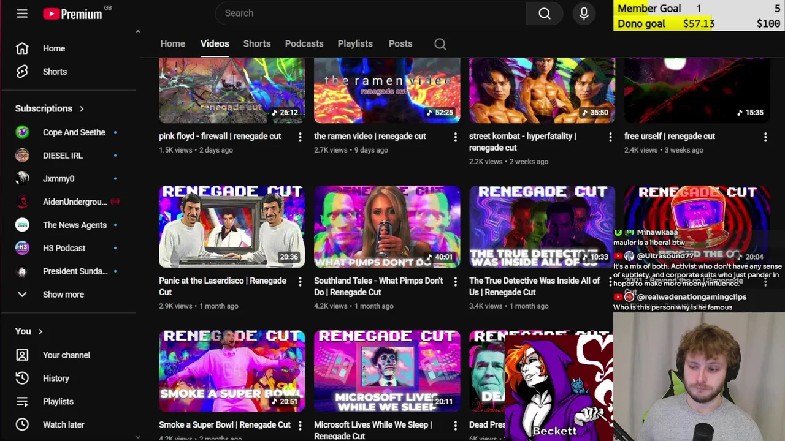785x441 pixels.
Task: Open Cope And Seethe channel avatar
Action: pos(22,132)
